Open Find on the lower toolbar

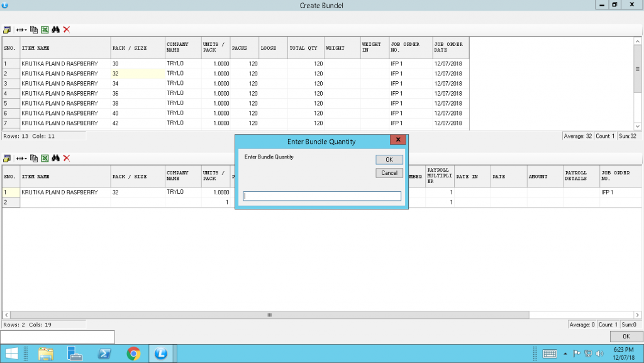pos(55,159)
